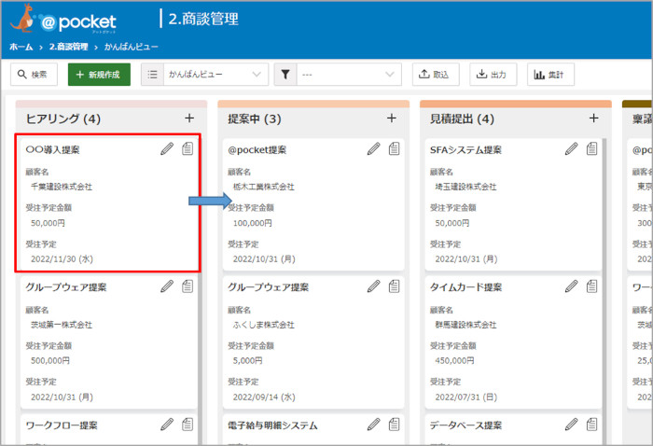
Task: Open the ホーム breadcrumb link
Action: [21, 47]
